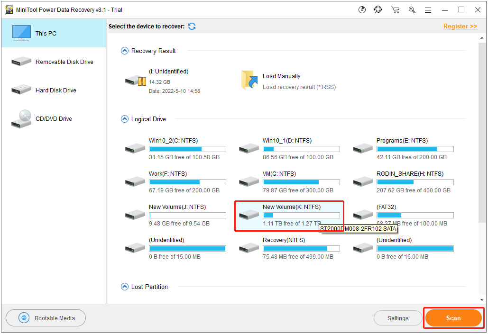The width and height of the screenshot is (488, 334).
Task: Click the VM G: usage bar
Action: point(301,182)
